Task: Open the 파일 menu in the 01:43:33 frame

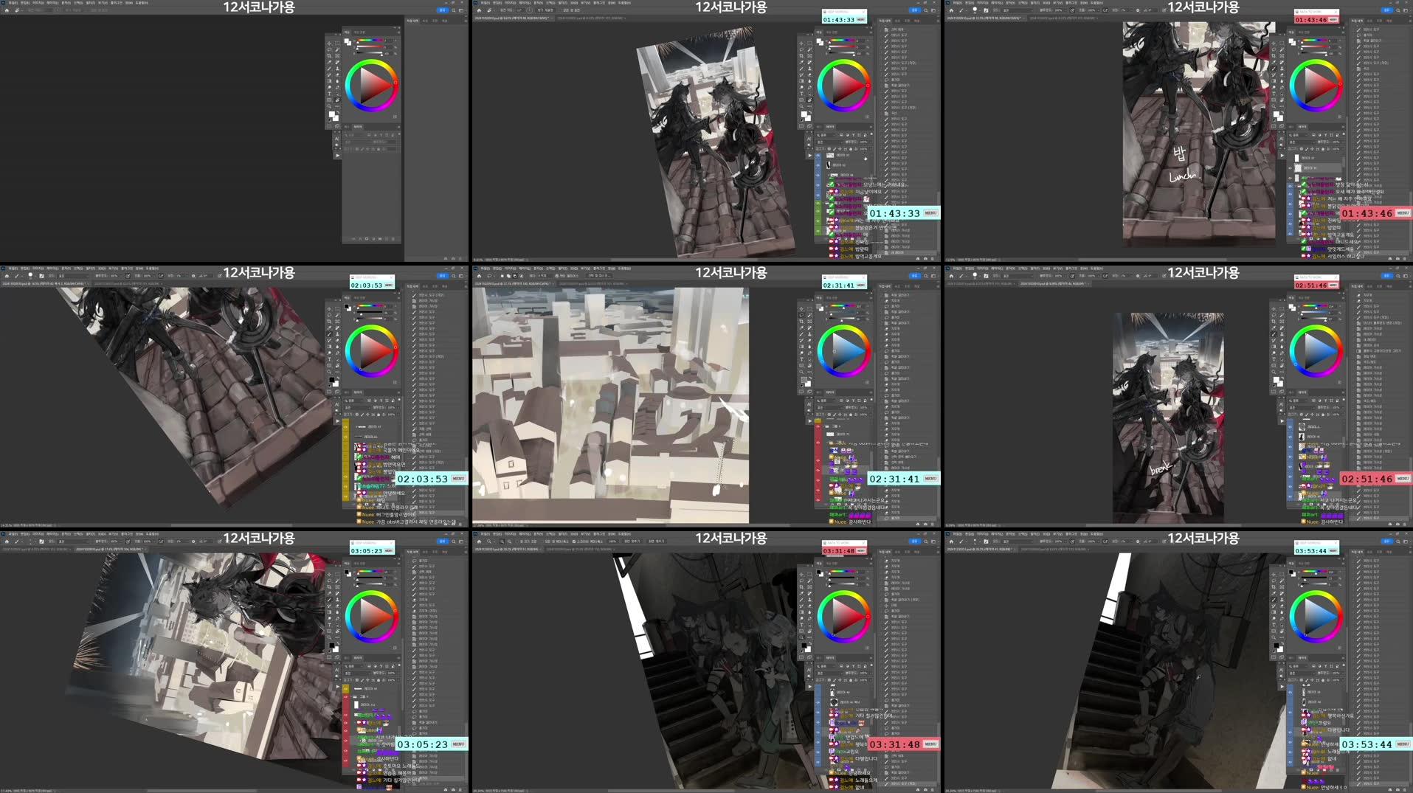Action: click(x=485, y=3)
